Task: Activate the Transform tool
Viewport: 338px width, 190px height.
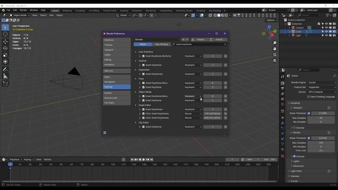Action: coord(5,62)
